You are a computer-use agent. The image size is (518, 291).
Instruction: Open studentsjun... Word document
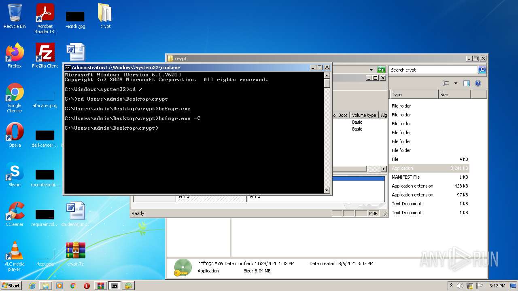click(75, 214)
